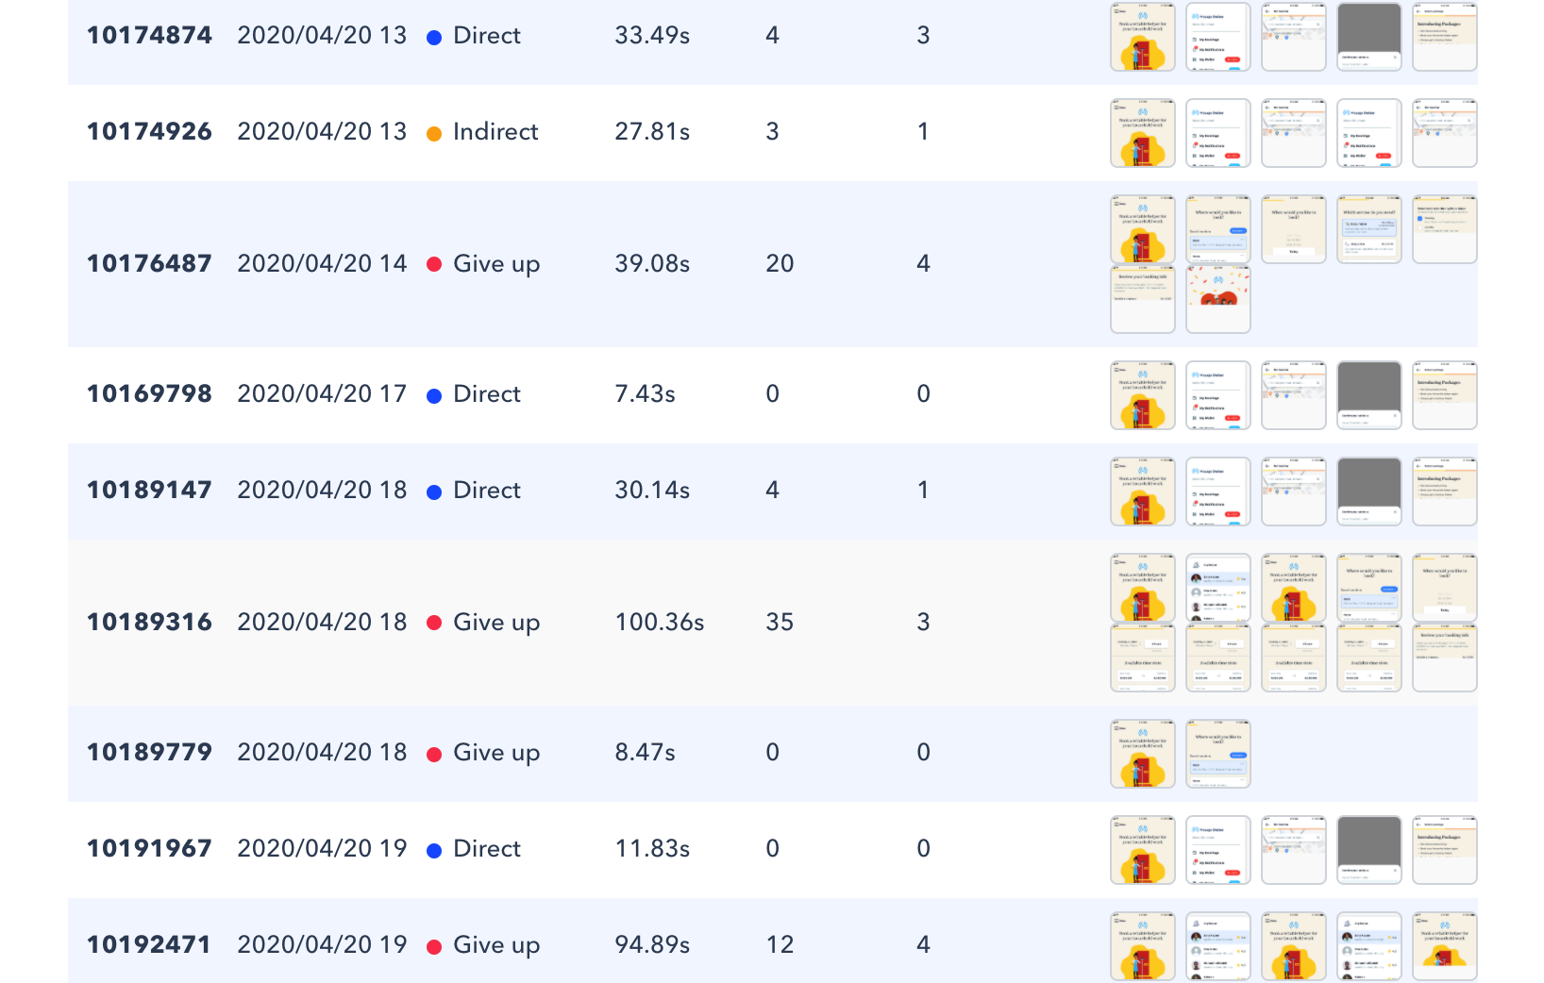Click the 'Indirect' label in row 10174926
This screenshot has width=1544, height=983.
click(x=495, y=132)
